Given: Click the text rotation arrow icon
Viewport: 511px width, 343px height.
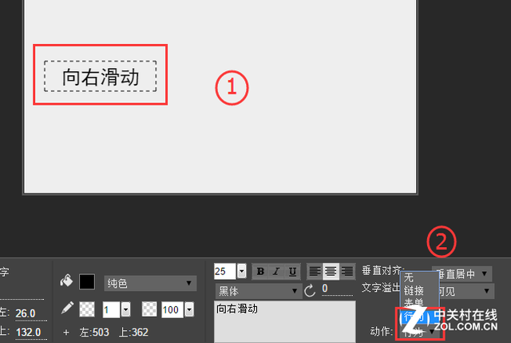Looking at the screenshot, I should (310, 290).
